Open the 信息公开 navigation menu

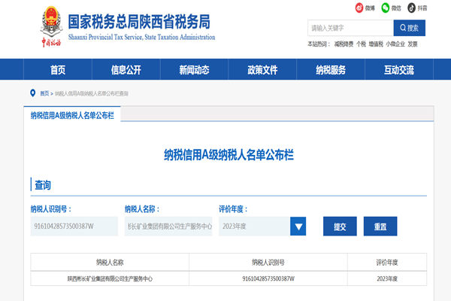126,70
